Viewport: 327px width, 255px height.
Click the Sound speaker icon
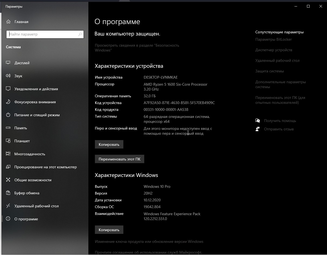8,76
